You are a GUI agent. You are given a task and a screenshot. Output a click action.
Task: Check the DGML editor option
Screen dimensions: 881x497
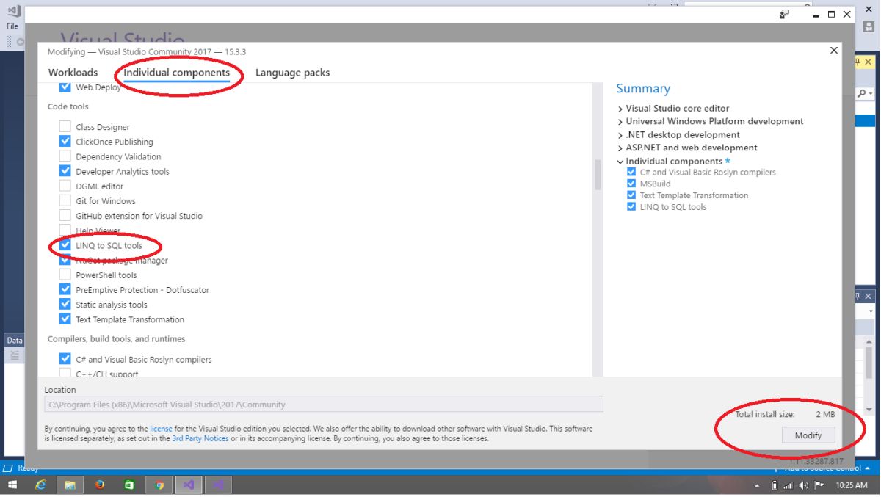65,186
